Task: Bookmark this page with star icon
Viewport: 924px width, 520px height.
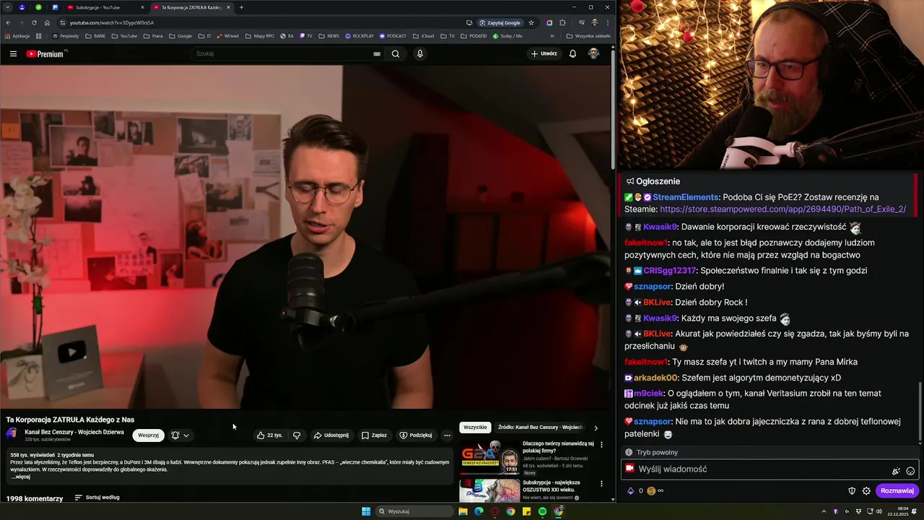Action: pos(531,22)
